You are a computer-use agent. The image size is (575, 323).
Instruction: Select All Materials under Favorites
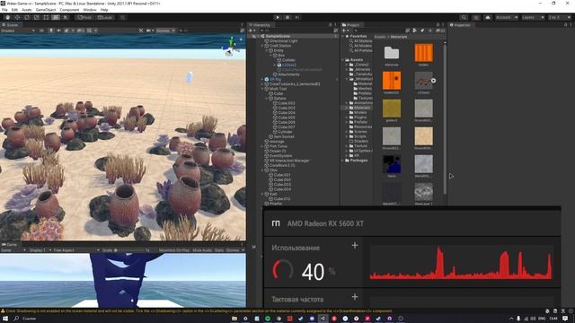(x=363, y=41)
